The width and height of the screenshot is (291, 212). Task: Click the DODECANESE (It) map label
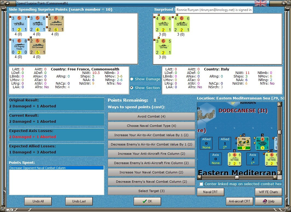243,111
